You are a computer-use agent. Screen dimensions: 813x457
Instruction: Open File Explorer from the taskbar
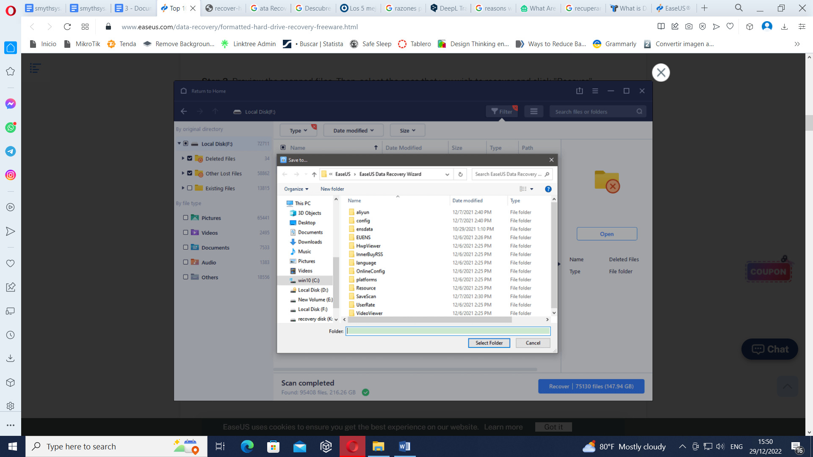378,446
